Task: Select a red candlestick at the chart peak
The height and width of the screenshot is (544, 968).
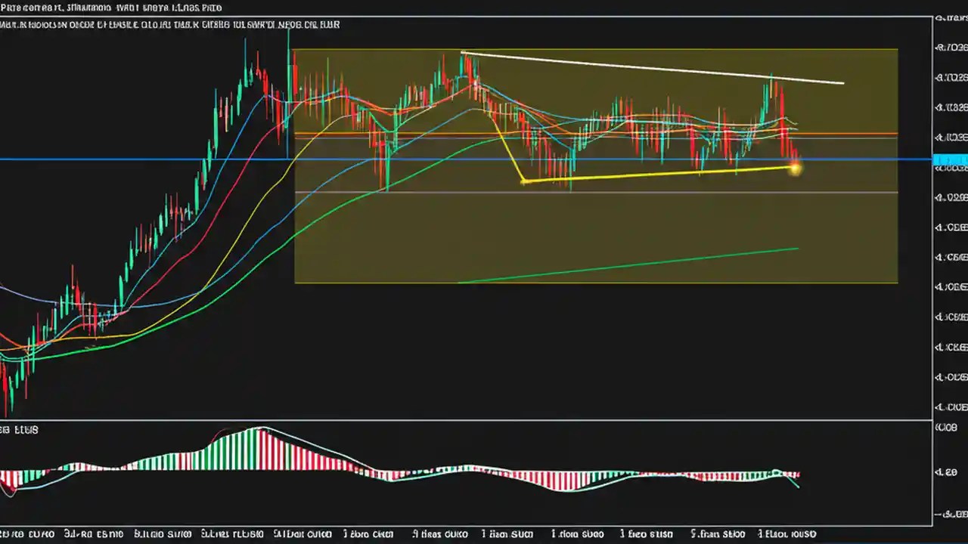Action: click(257, 76)
